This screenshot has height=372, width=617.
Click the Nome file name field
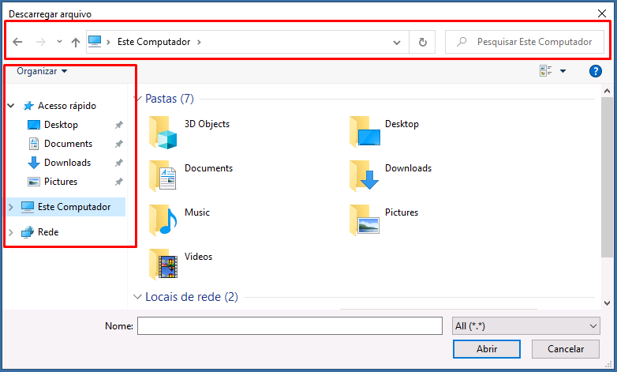pyautogui.click(x=290, y=326)
